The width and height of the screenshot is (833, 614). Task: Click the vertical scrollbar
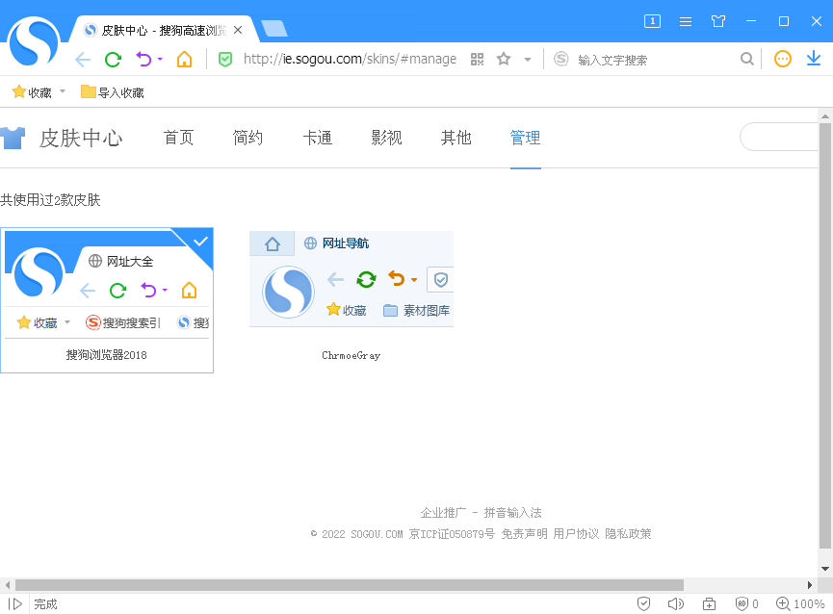click(825, 336)
